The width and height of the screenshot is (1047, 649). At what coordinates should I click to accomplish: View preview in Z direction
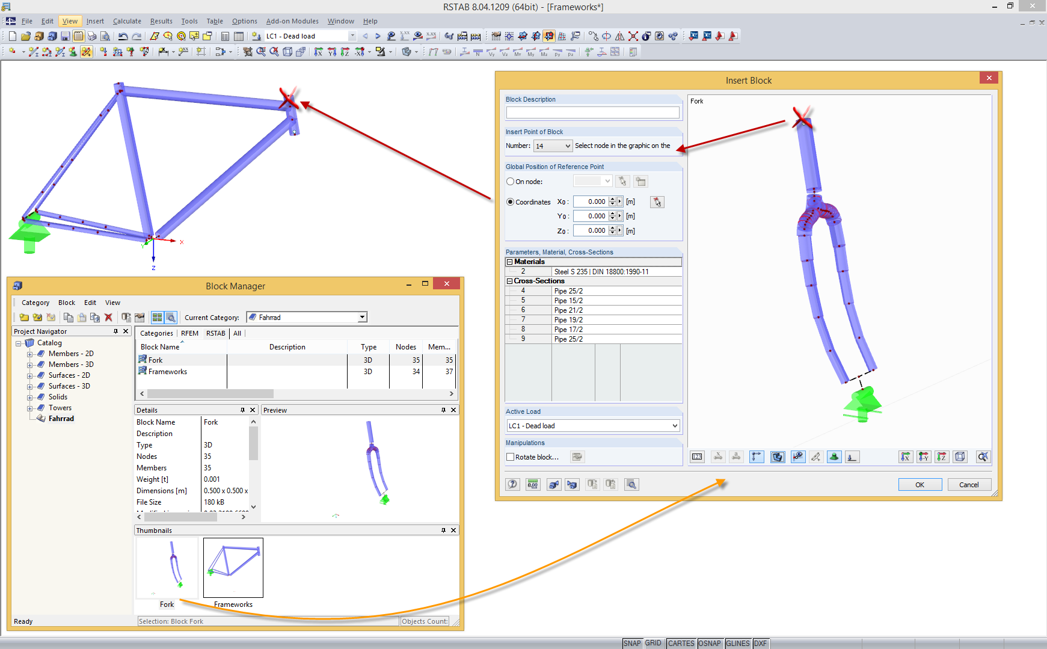click(942, 457)
